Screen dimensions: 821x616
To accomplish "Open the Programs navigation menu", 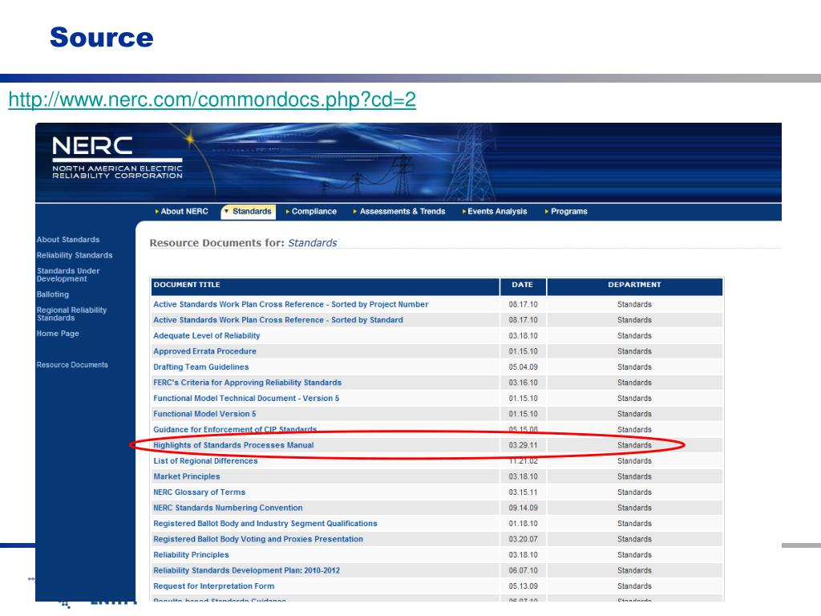I will [x=568, y=212].
